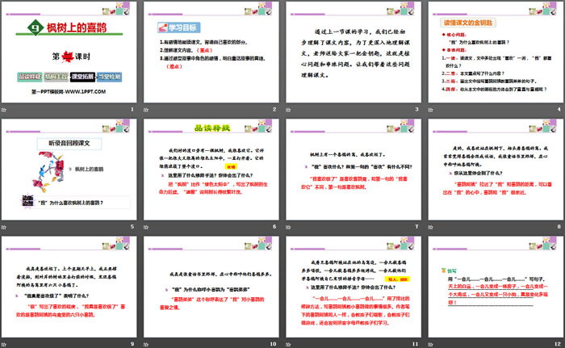Viewport: 565px width, 348px height.
Task: Click the animation star icon under slide 9
Action: pos(5,343)
